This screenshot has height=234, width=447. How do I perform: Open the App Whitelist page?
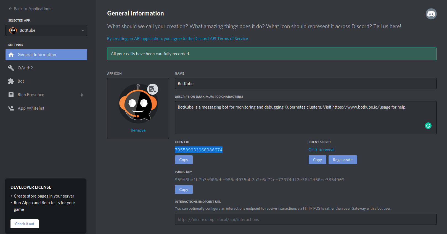46,108
